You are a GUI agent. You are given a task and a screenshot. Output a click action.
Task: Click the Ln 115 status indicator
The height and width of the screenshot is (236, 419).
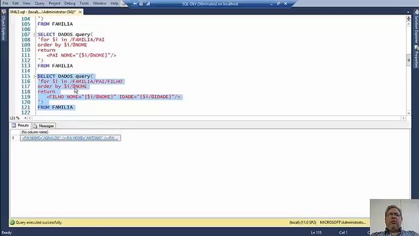coord(316,233)
